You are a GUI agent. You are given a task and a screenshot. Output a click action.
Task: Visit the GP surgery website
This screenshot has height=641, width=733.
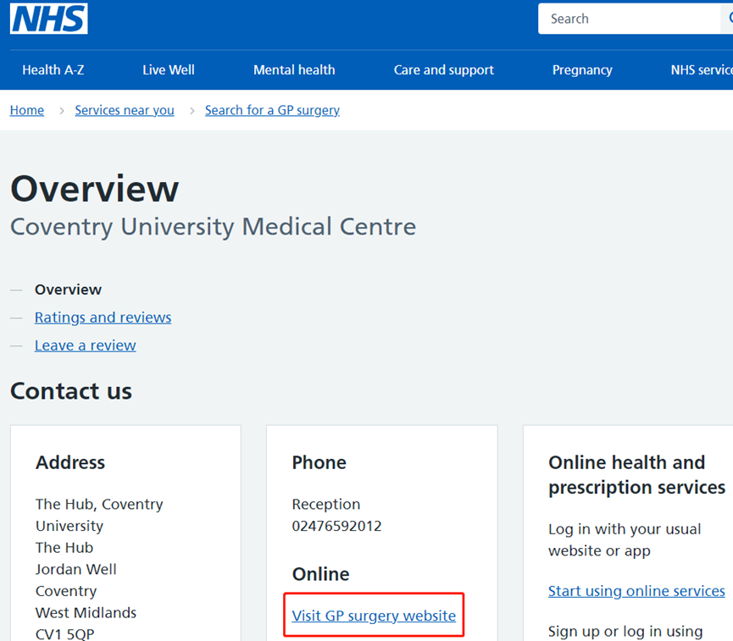click(373, 616)
